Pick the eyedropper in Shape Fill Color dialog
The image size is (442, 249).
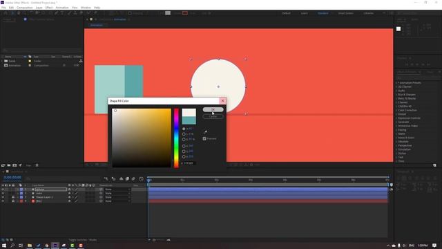(205, 132)
